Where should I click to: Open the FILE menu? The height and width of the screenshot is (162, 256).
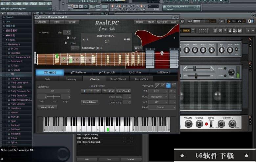click(x=3, y=3)
